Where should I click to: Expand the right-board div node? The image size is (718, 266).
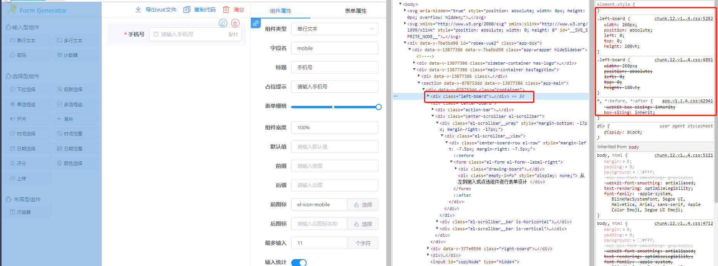click(x=428, y=249)
